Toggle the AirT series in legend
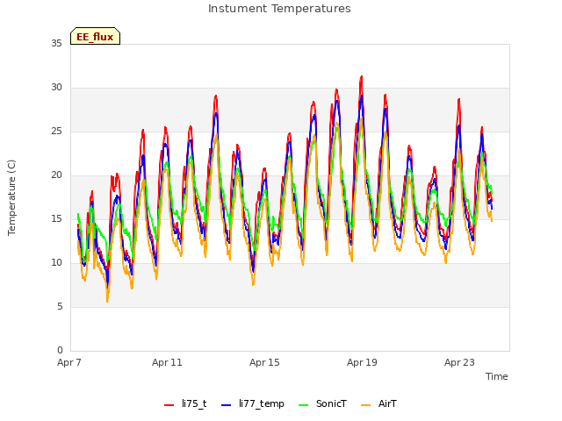The width and height of the screenshot is (562, 421). [x=378, y=403]
